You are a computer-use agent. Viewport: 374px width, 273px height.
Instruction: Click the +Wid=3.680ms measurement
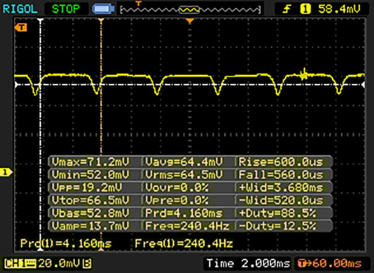280,188
